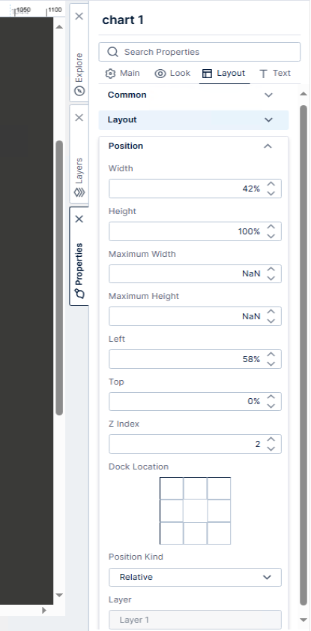Select the center Dock Location cell
The image size is (311, 631).
click(x=195, y=511)
